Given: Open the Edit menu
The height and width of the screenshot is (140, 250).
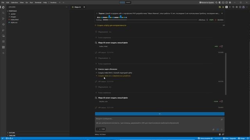Looking at the screenshot, I should [x=7, y=2].
